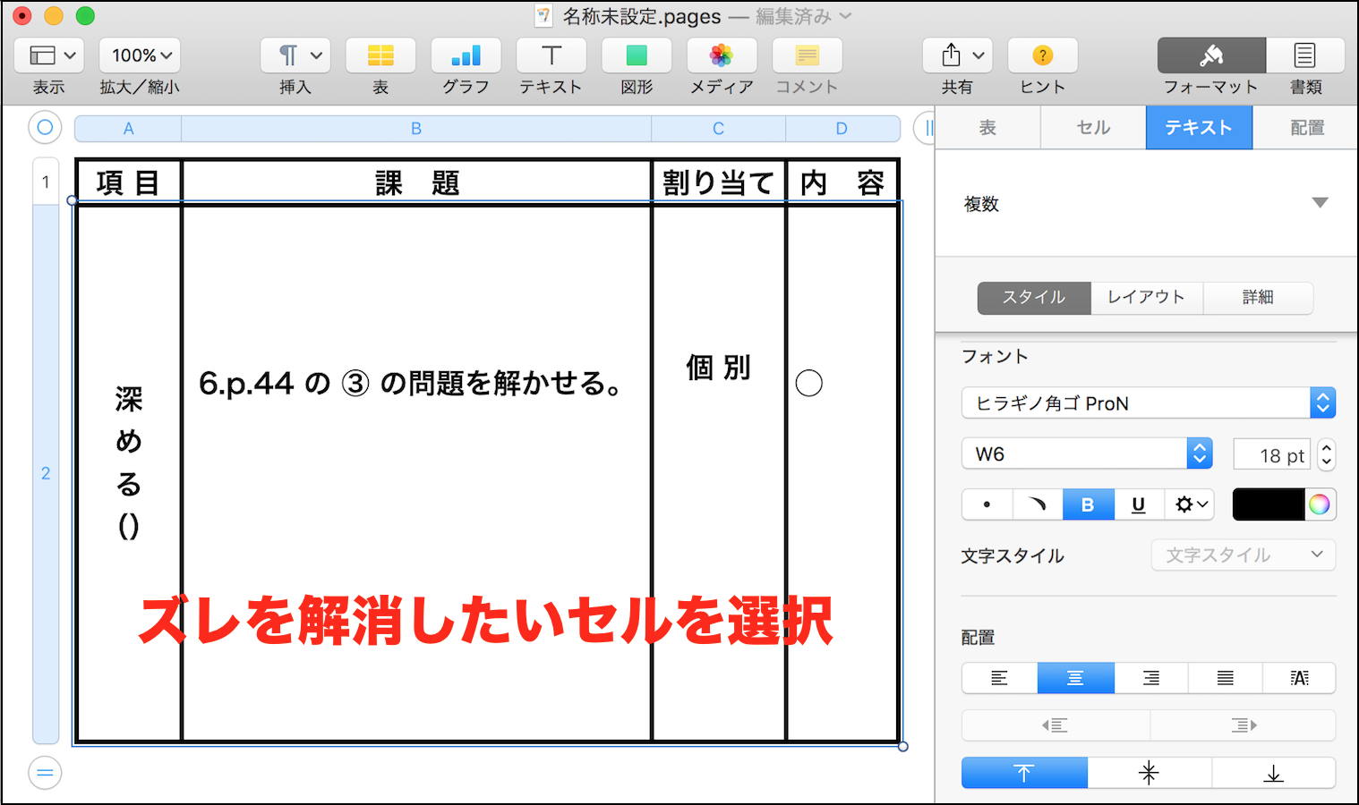The image size is (1359, 805).
Task: Select the レイアウト segment button
Action: click(x=1146, y=297)
